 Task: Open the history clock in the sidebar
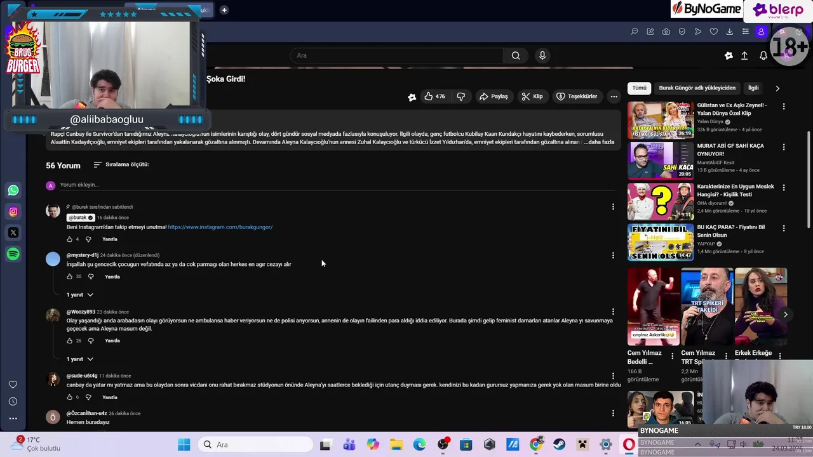13,401
